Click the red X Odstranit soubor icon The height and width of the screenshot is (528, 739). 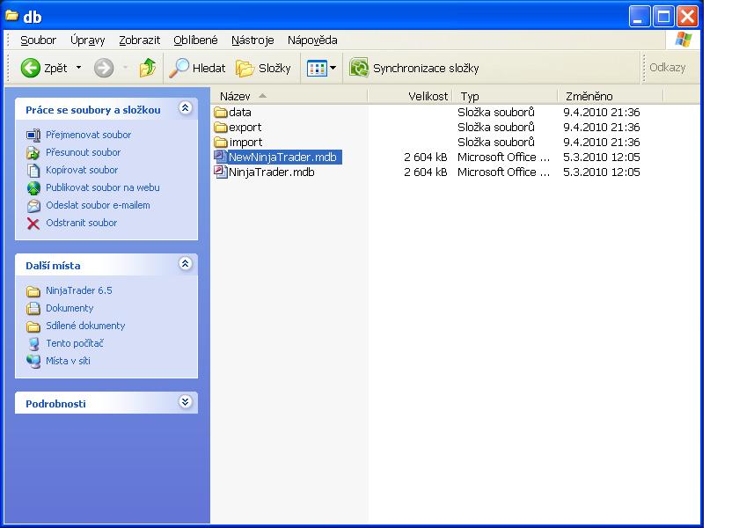33,224
